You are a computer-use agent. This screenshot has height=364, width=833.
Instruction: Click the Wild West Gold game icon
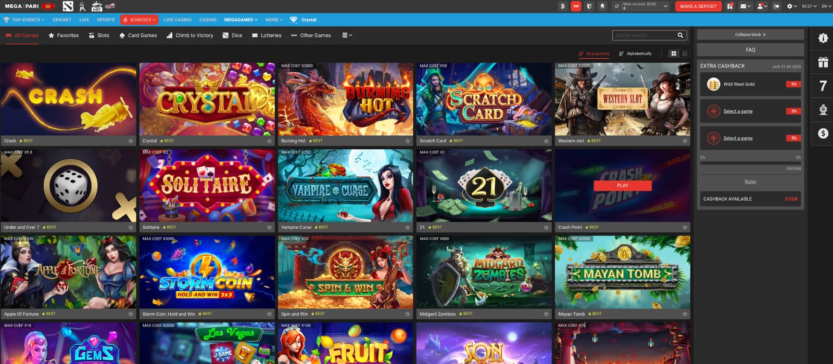(x=713, y=84)
